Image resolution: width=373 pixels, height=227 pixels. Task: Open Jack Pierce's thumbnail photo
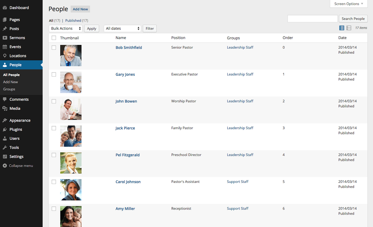pos(71,136)
